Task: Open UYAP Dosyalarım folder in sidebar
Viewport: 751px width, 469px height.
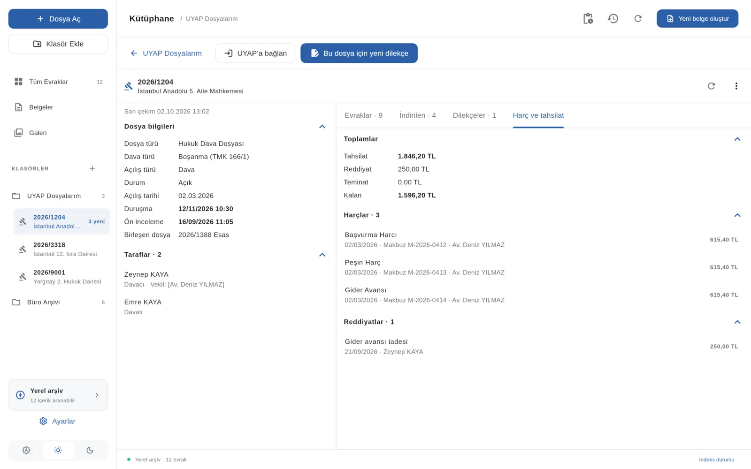Action: [58, 196]
